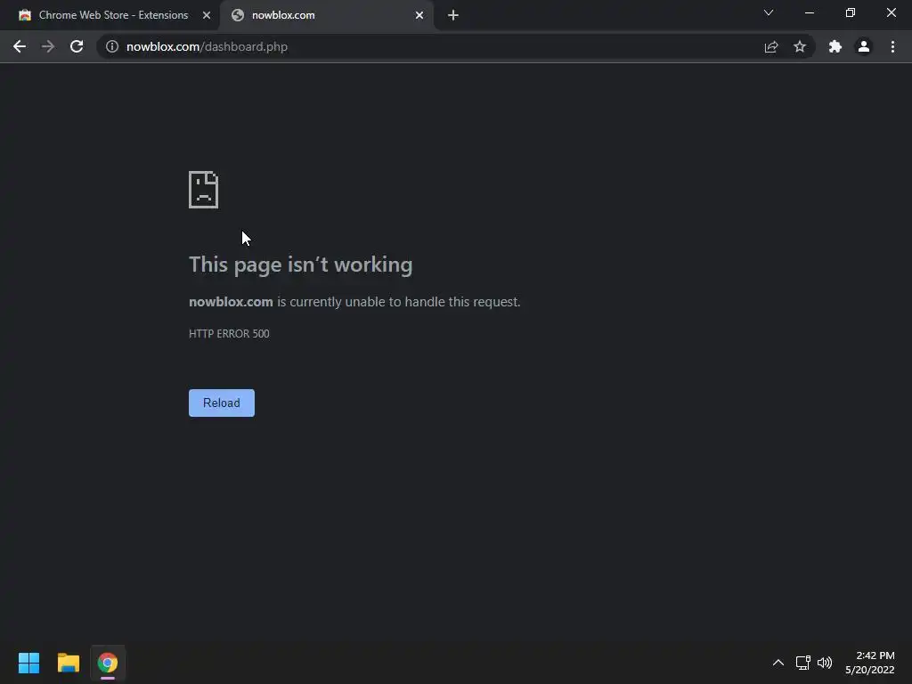Viewport: 912px width, 684px height.
Task: Click the Chrome icon in the taskbar
Action: click(108, 663)
